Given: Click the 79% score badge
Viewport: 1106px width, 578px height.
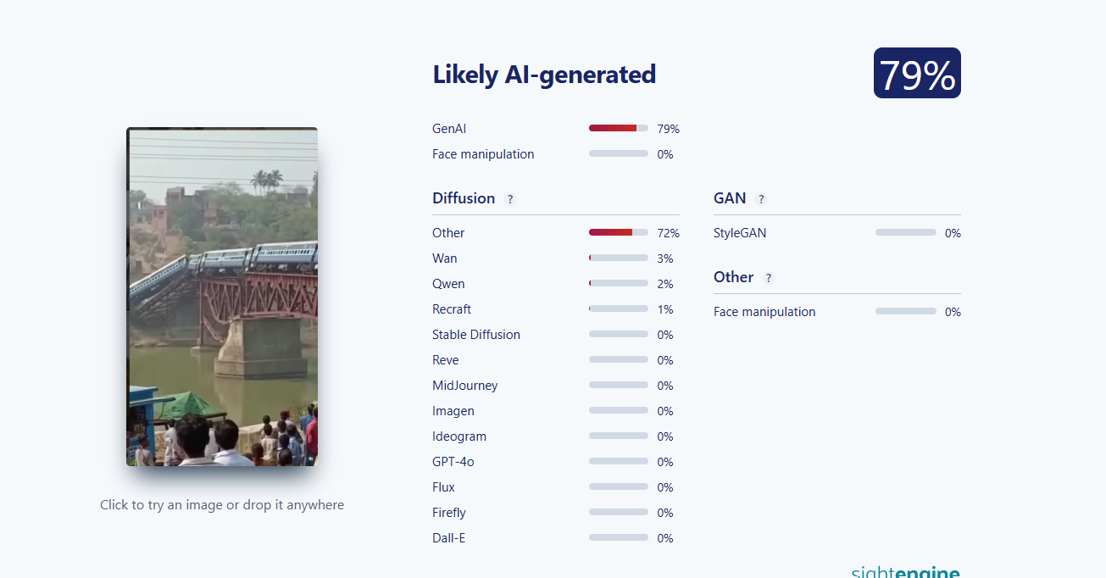Looking at the screenshot, I should point(917,74).
